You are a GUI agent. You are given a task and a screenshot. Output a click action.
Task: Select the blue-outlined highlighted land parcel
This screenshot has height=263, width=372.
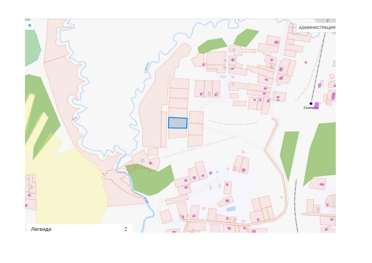pyautogui.click(x=178, y=123)
